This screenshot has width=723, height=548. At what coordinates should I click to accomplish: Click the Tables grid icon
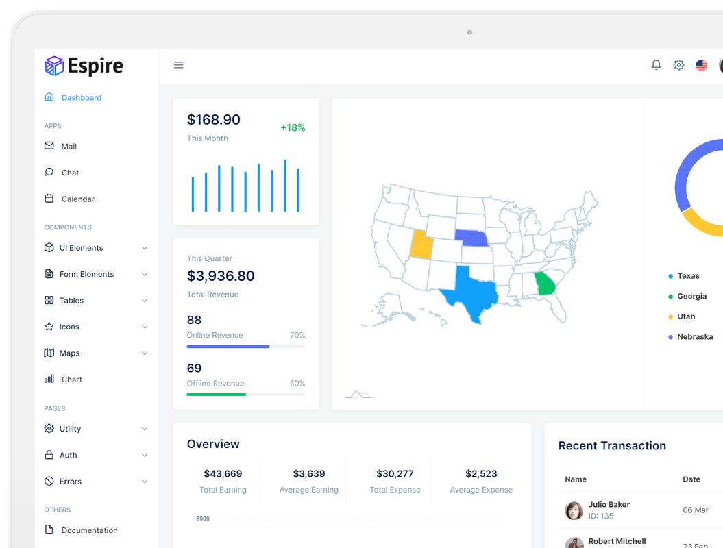tap(49, 300)
